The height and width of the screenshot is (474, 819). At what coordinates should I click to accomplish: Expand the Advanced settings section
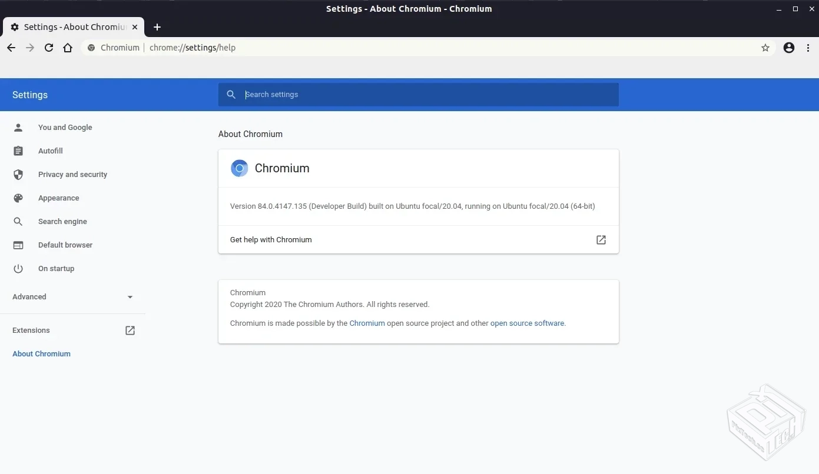pos(130,297)
